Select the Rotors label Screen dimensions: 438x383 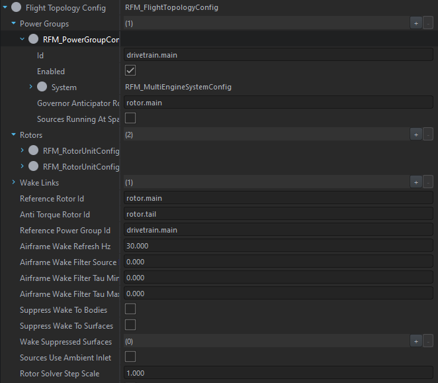click(x=31, y=135)
